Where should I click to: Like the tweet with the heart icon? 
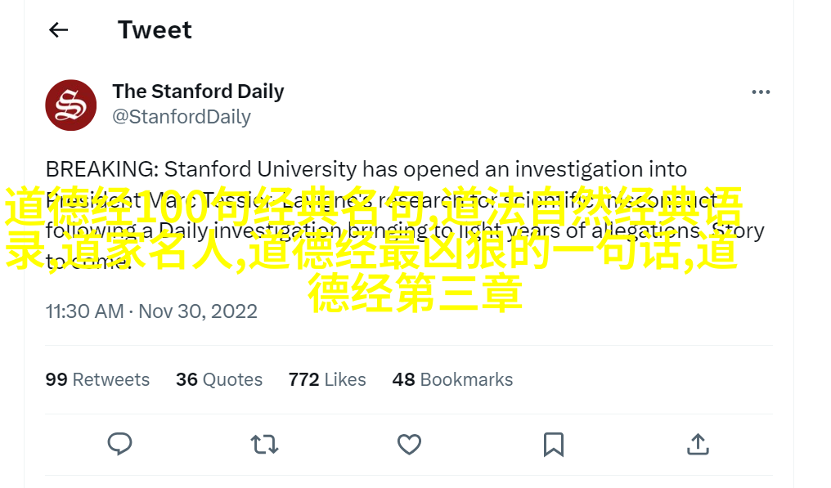click(x=409, y=444)
